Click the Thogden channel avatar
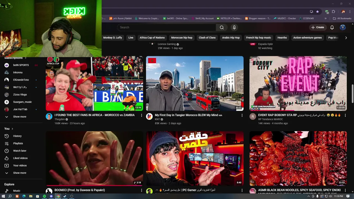Image resolution: width=354 pixels, height=199 pixels. [x=49, y=116]
